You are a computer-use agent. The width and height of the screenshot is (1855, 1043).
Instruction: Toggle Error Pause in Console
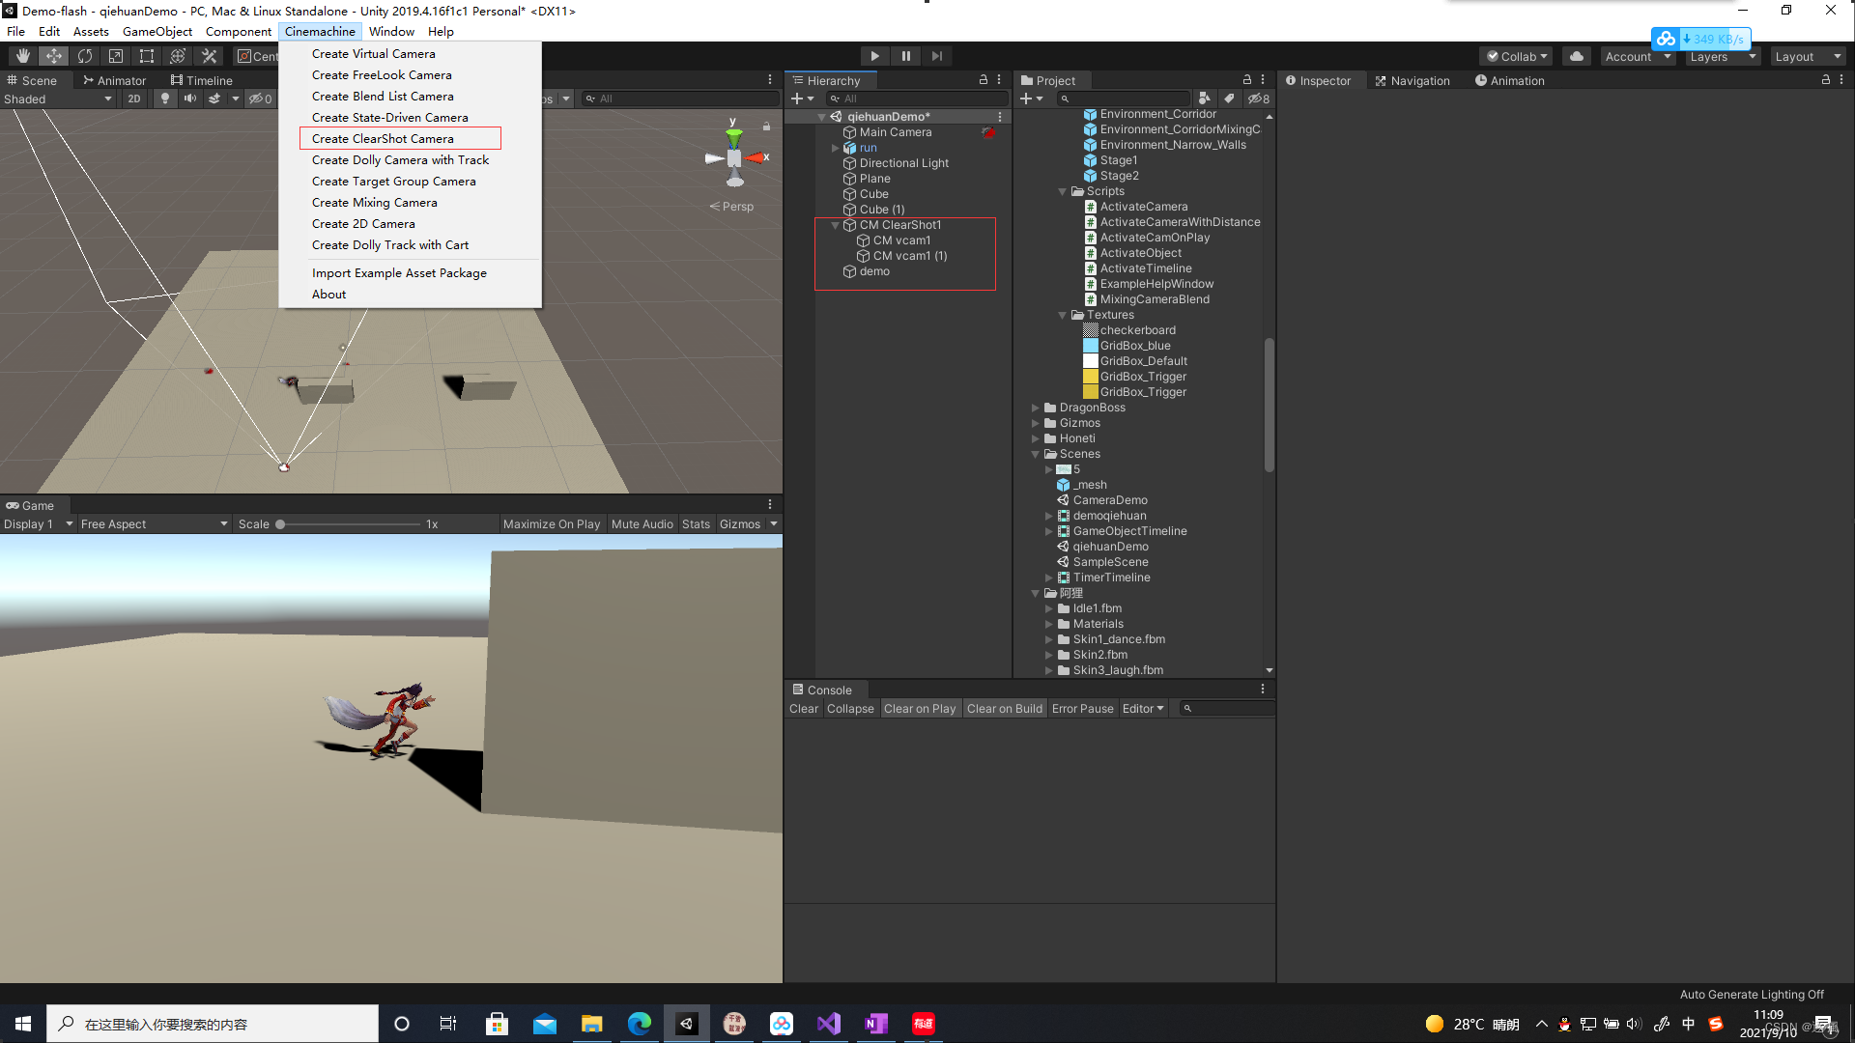(x=1082, y=708)
